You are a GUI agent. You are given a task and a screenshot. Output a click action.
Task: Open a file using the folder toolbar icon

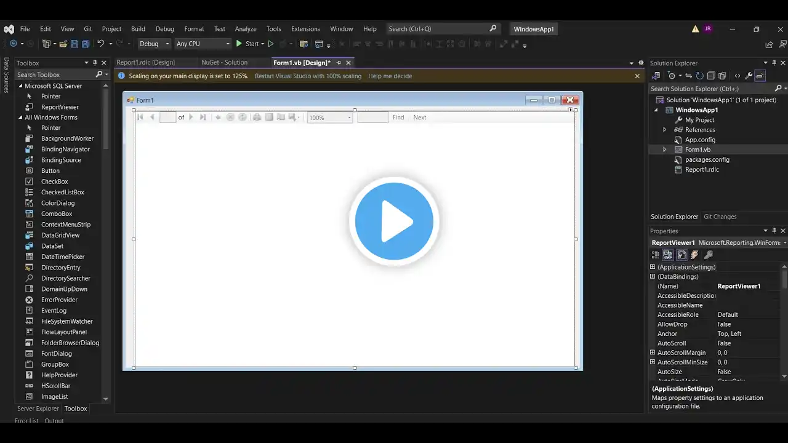62,44
